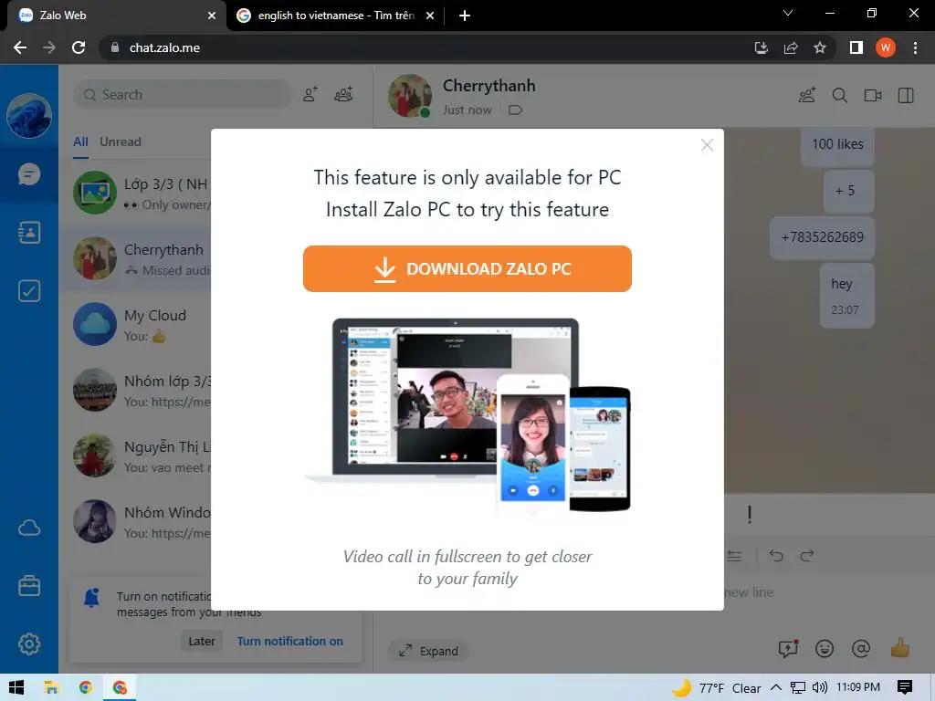Click the Add friend icon
Screen dimensions: 935x701
[x=310, y=94]
